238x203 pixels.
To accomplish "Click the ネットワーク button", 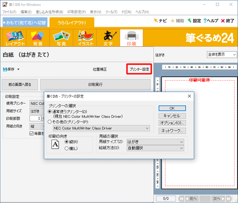I will point(172,131).
